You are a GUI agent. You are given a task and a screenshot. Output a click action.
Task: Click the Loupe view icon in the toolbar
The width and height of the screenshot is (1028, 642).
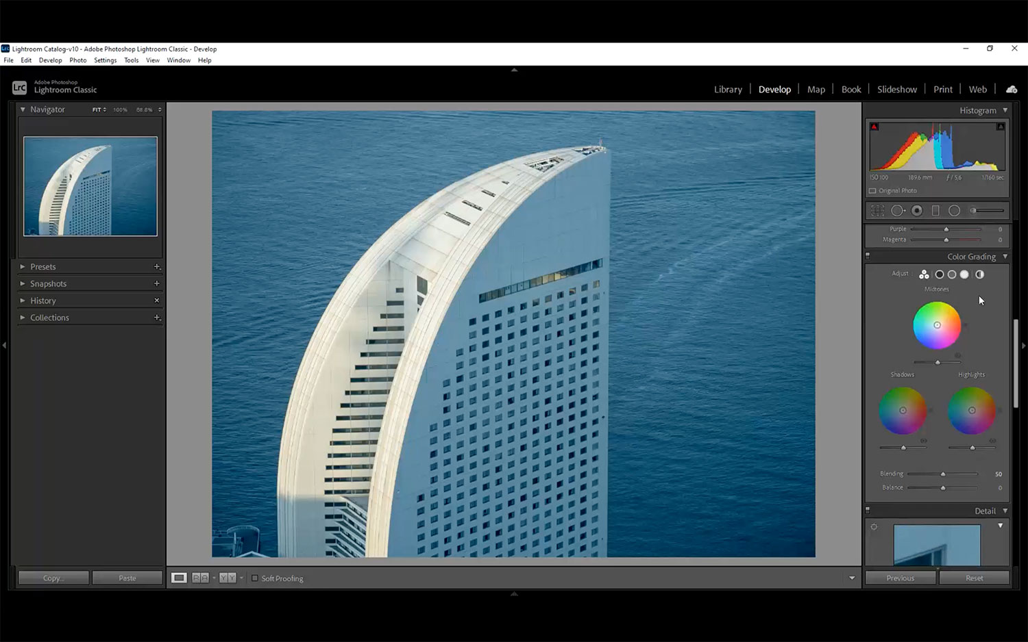coord(179,578)
